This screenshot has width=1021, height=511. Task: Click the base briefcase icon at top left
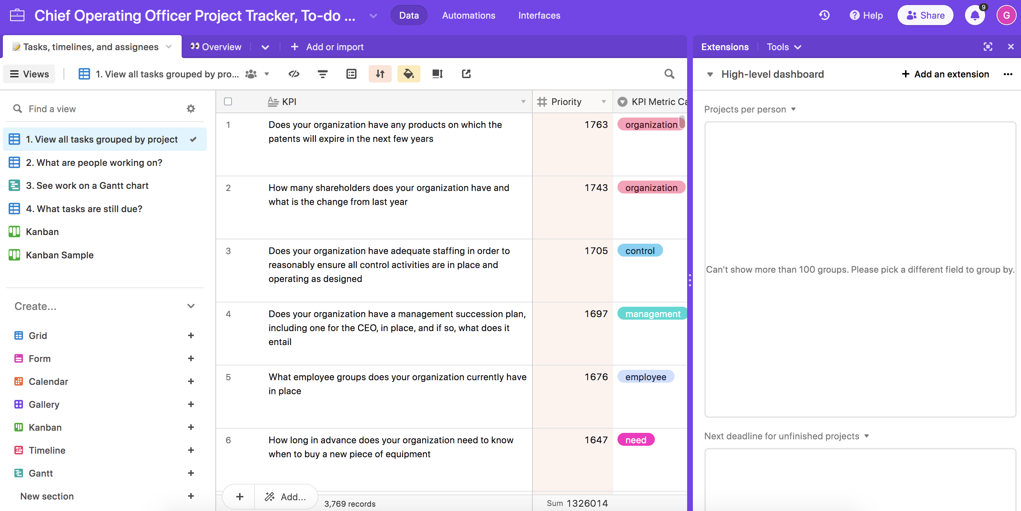coord(17,15)
